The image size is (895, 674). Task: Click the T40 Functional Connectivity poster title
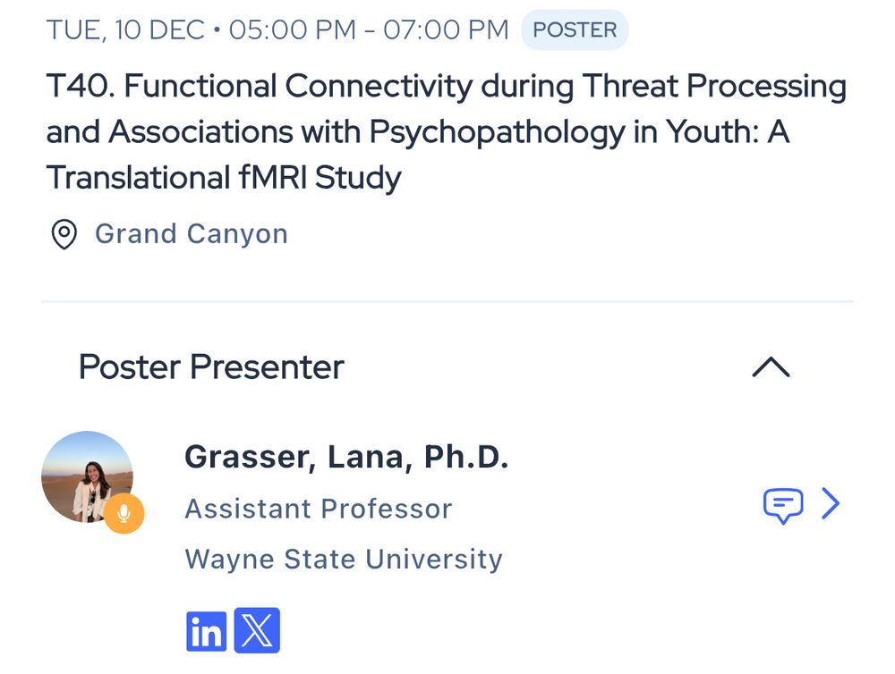pyautogui.click(x=447, y=131)
